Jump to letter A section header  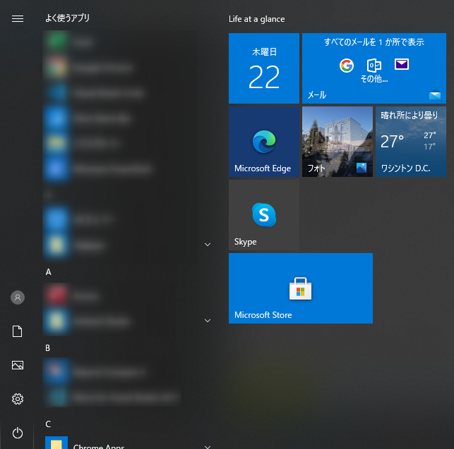point(48,272)
